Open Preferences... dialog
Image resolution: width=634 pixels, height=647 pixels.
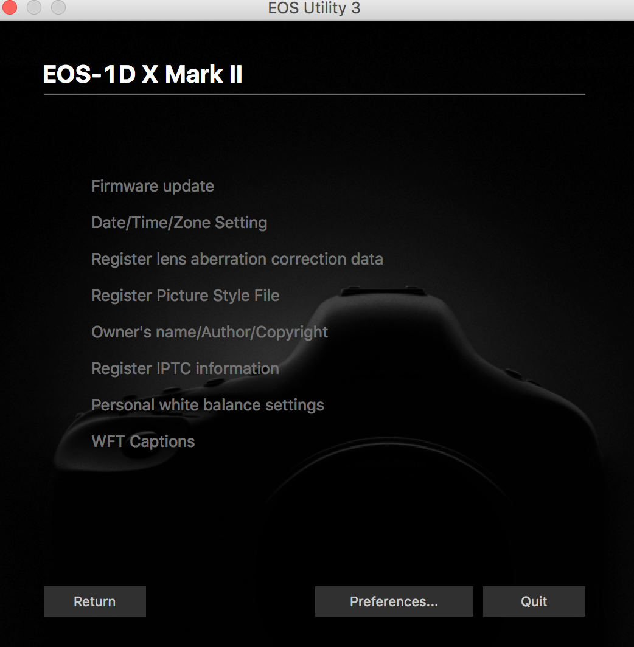coord(394,601)
